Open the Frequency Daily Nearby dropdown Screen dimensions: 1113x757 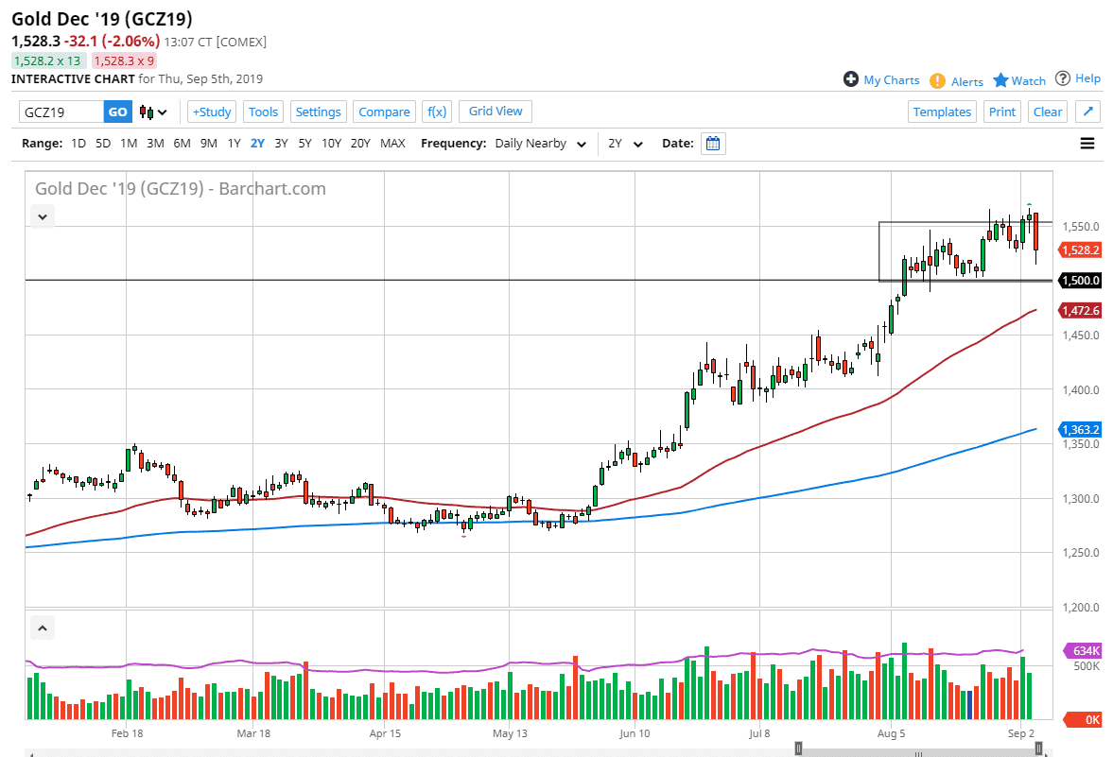tap(540, 144)
